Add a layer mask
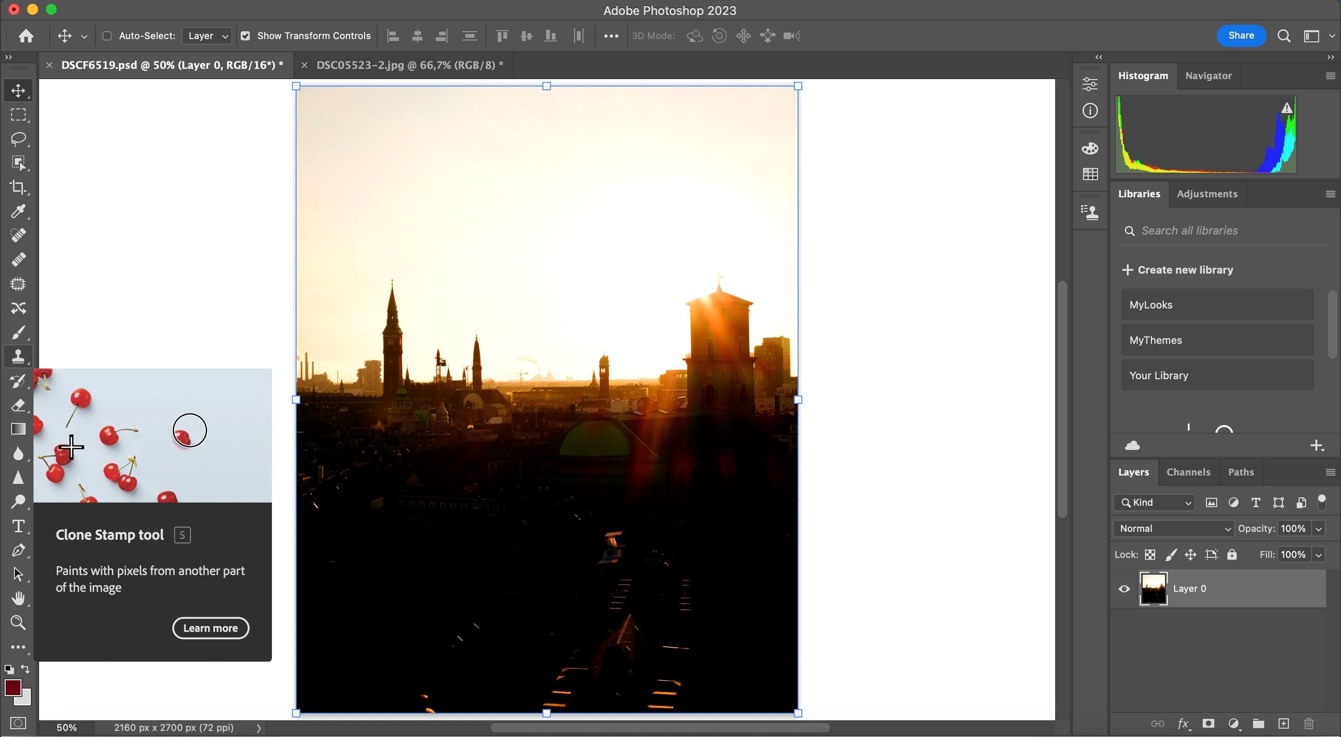This screenshot has height=737, width=1341. pyautogui.click(x=1208, y=724)
